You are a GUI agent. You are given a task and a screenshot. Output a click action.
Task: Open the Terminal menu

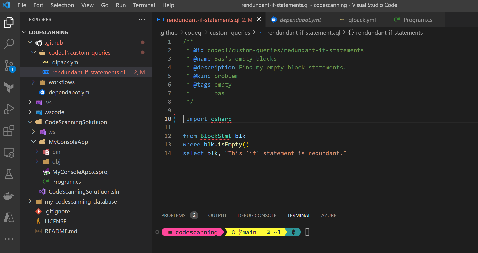144,5
